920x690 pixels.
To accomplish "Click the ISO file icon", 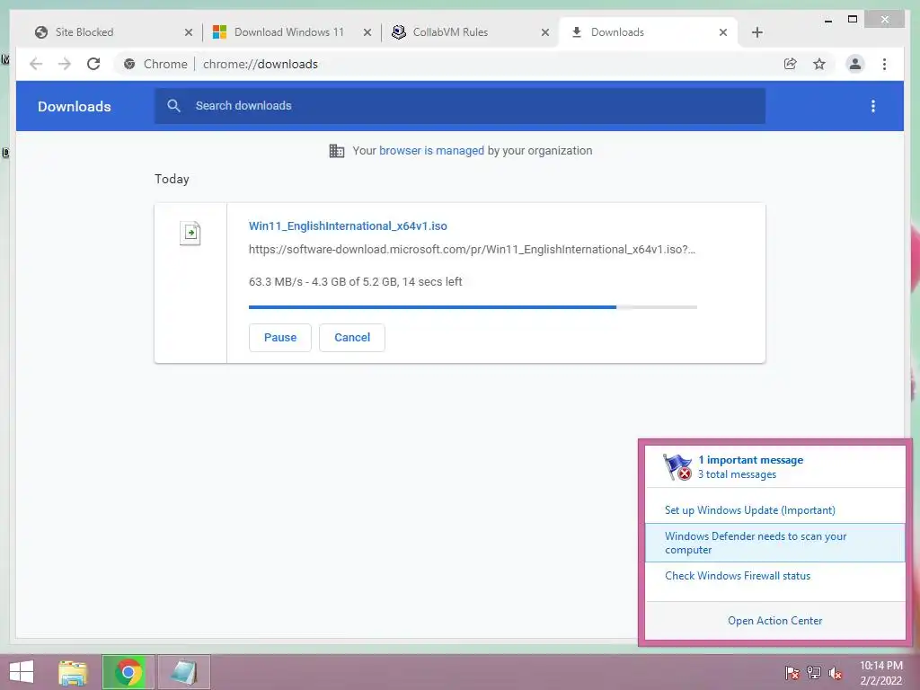I will (190, 233).
